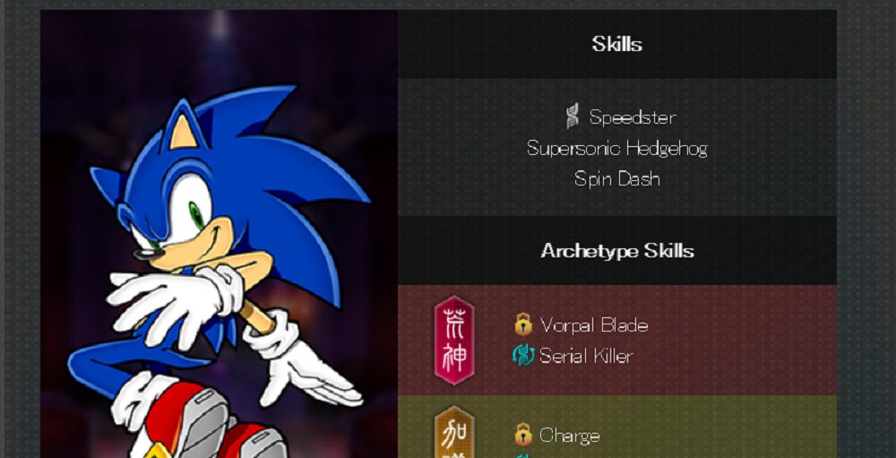Open the Supersonic Hedgehog skill
The width and height of the screenshot is (896, 458).
pyautogui.click(x=617, y=148)
